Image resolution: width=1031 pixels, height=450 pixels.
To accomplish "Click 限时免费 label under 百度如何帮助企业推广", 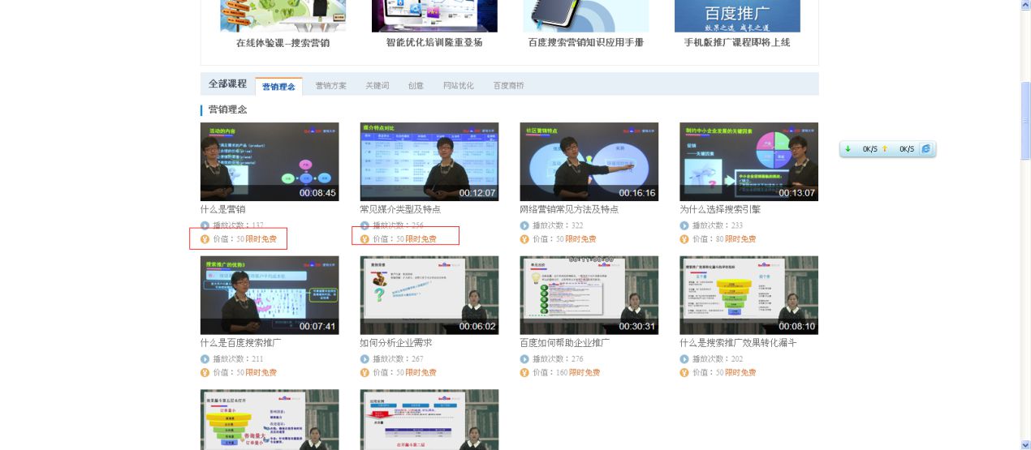I will 585,373.
